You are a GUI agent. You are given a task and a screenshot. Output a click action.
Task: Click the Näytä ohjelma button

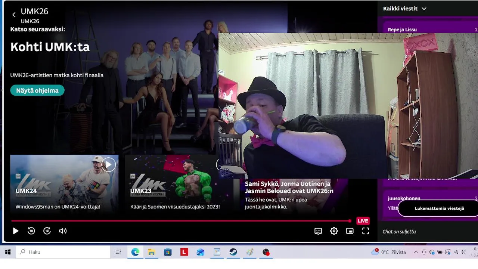(x=37, y=90)
